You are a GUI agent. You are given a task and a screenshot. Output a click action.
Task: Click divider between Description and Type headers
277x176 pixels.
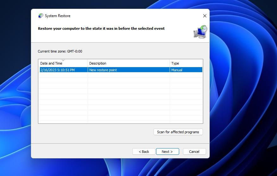[170, 63]
